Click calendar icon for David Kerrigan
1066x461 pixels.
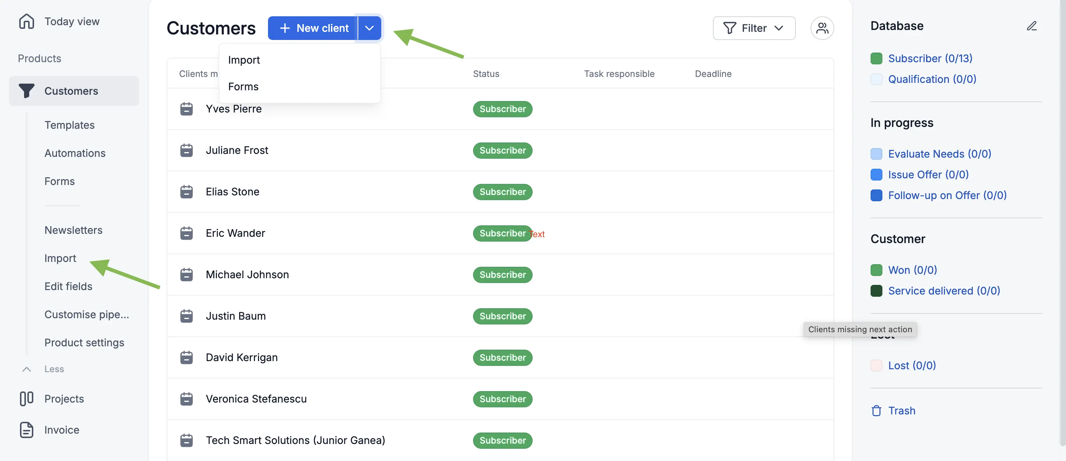[x=186, y=357]
